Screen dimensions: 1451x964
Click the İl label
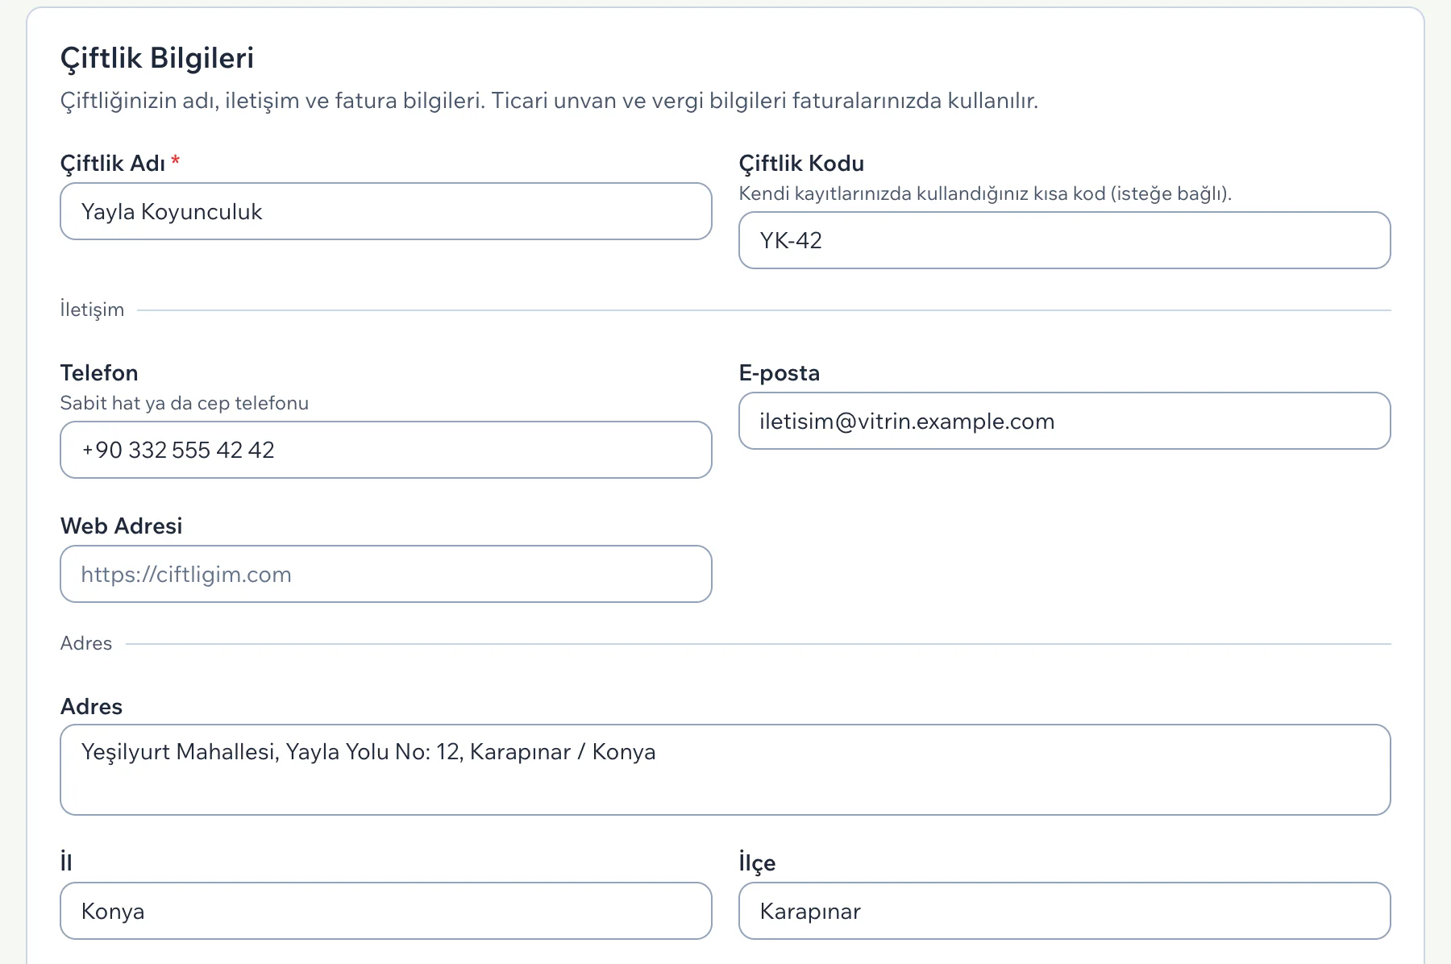click(x=66, y=862)
